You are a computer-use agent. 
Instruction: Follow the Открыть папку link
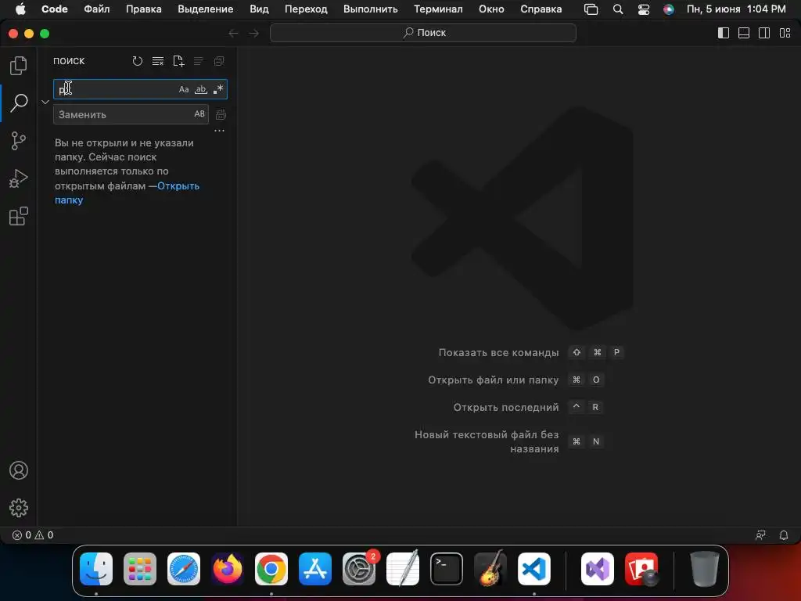click(127, 193)
